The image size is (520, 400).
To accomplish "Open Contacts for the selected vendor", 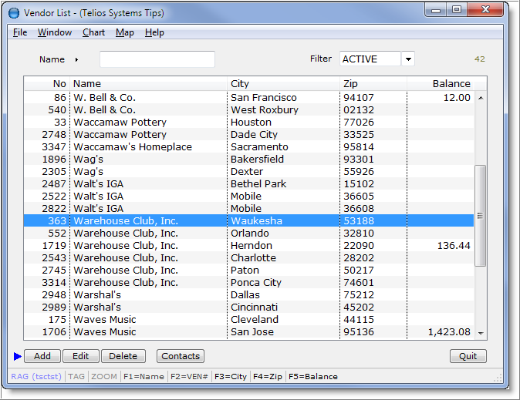I will 180,356.
